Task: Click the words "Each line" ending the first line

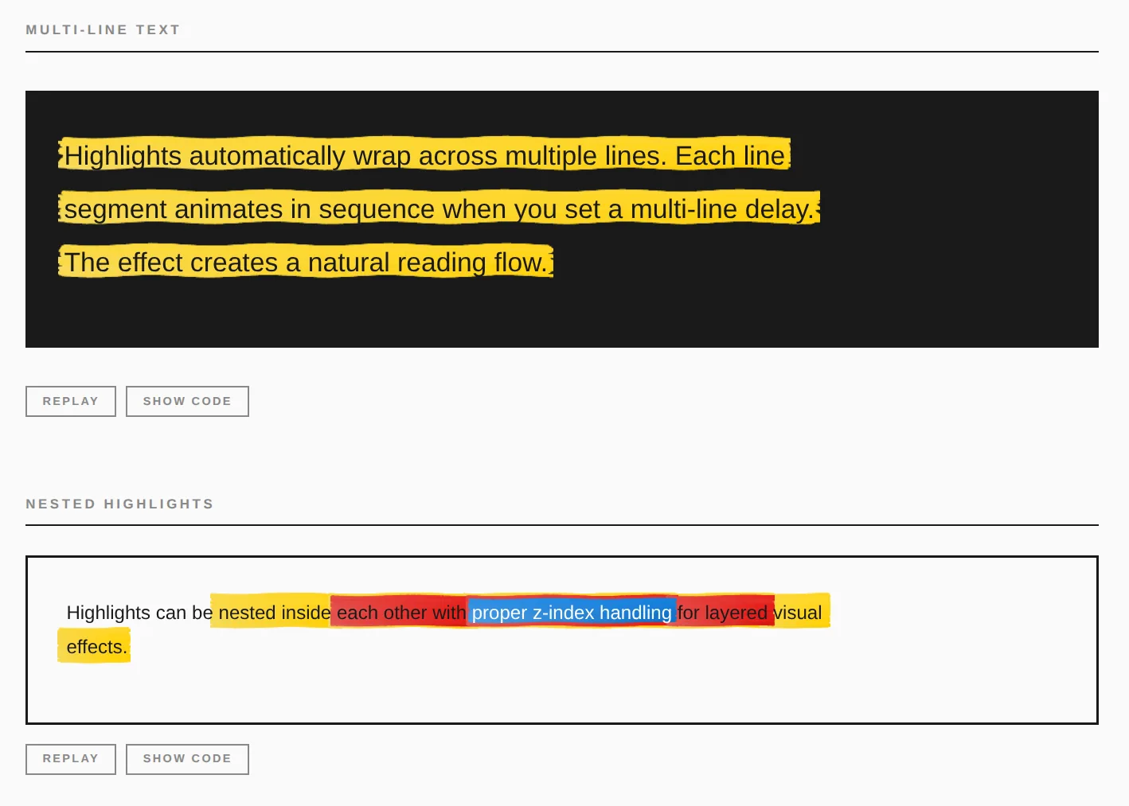Action: [730, 155]
